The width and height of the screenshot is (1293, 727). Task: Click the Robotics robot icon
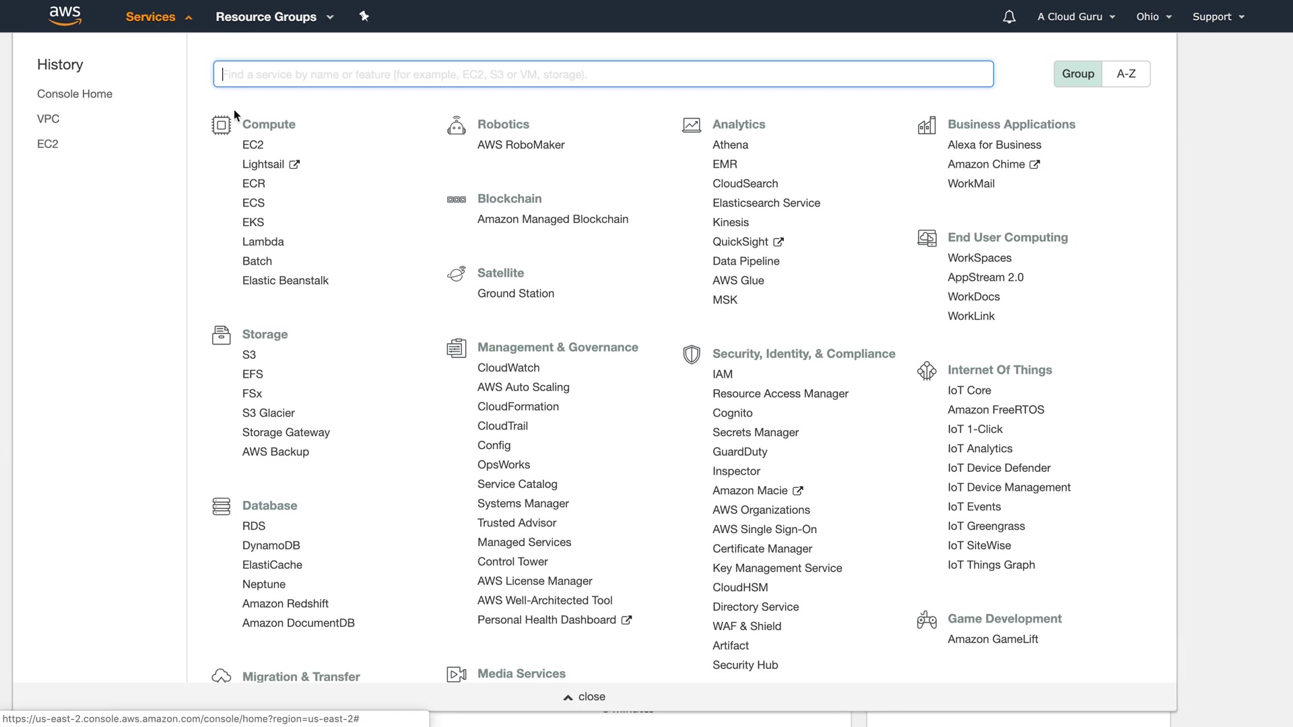[456, 125]
